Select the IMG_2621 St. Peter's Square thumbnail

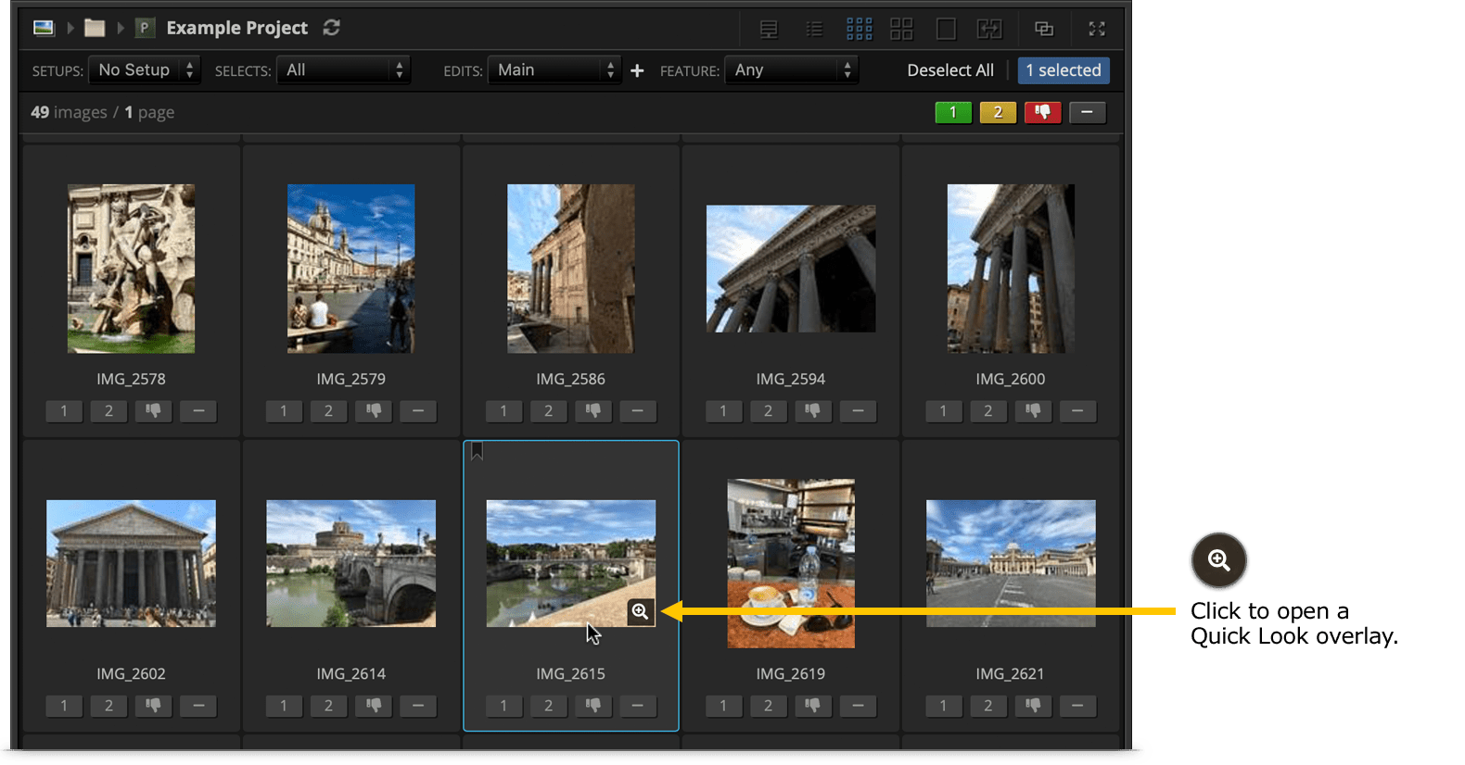[x=1011, y=563]
